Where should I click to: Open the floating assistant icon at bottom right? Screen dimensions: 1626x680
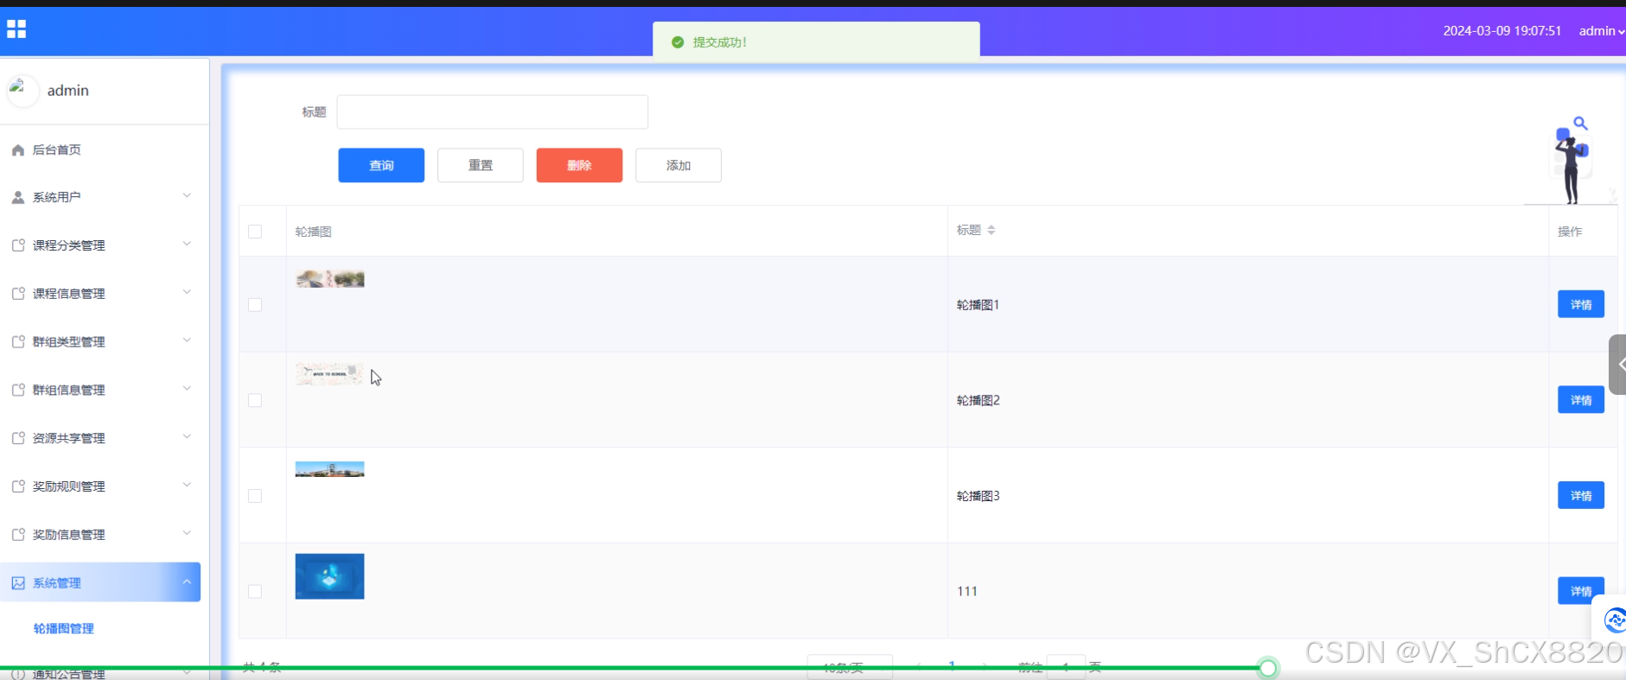pos(1613,620)
